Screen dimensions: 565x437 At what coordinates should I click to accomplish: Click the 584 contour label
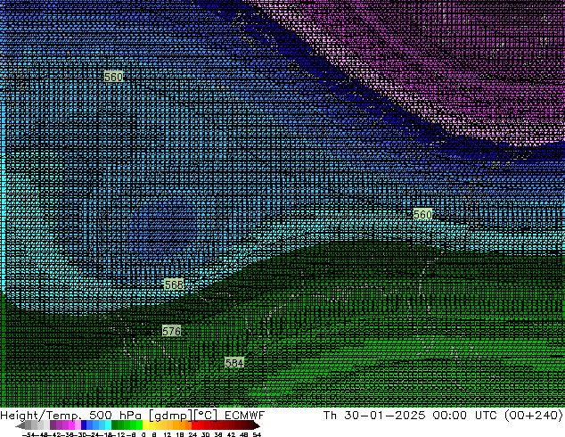[234, 363]
